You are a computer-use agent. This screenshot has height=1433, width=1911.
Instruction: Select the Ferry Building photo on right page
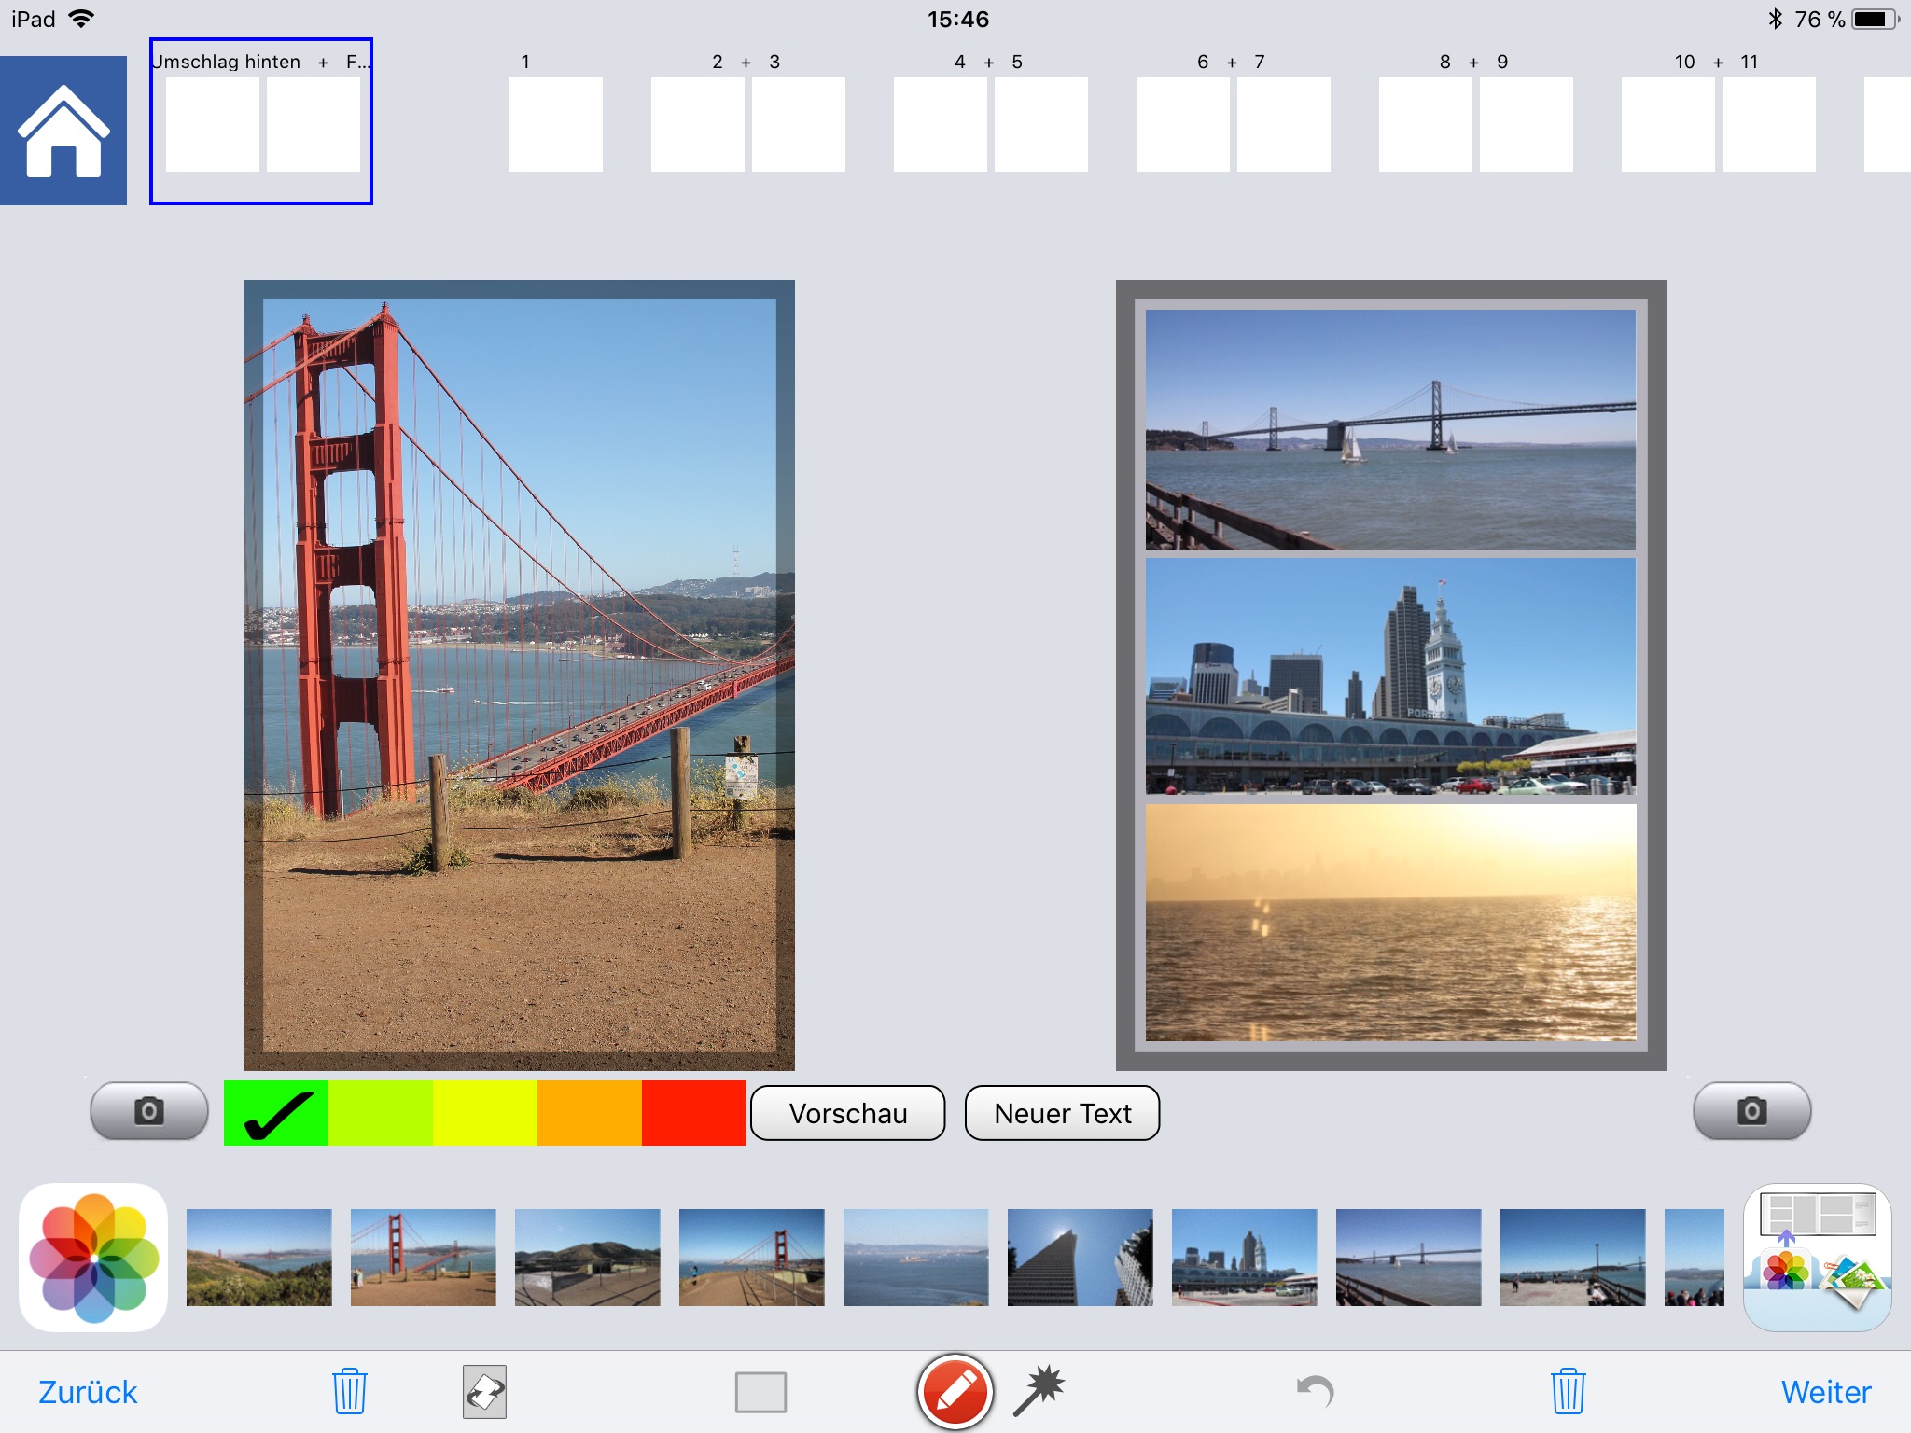point(1390,676)
